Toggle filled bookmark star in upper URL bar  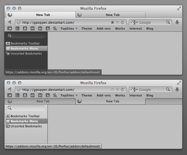[x=113, y=22]
